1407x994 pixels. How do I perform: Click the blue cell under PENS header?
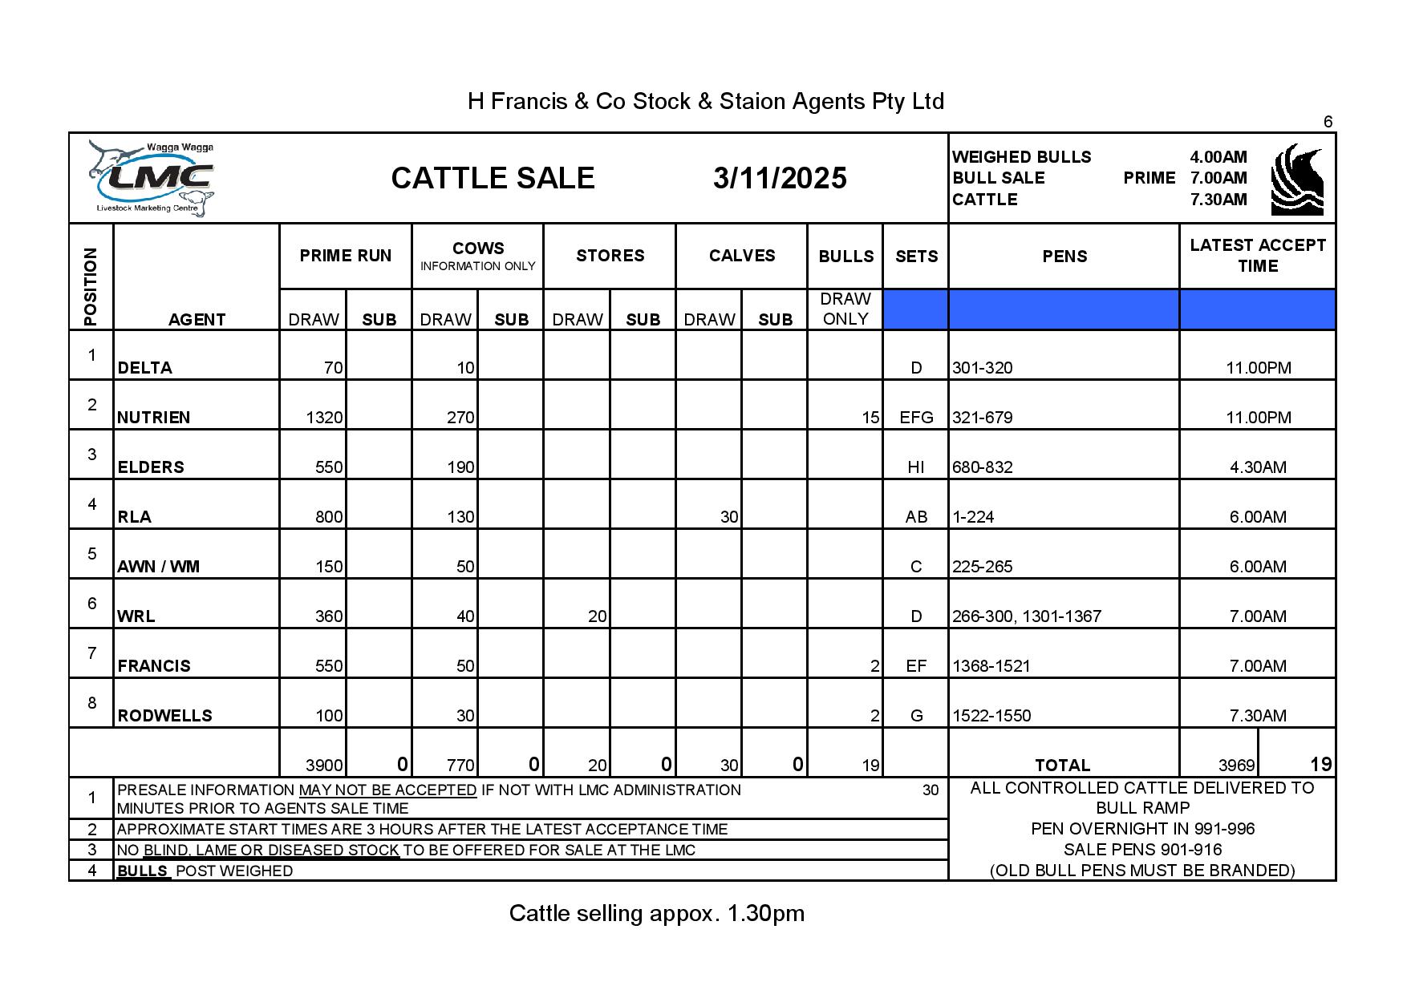point(1063,309)
